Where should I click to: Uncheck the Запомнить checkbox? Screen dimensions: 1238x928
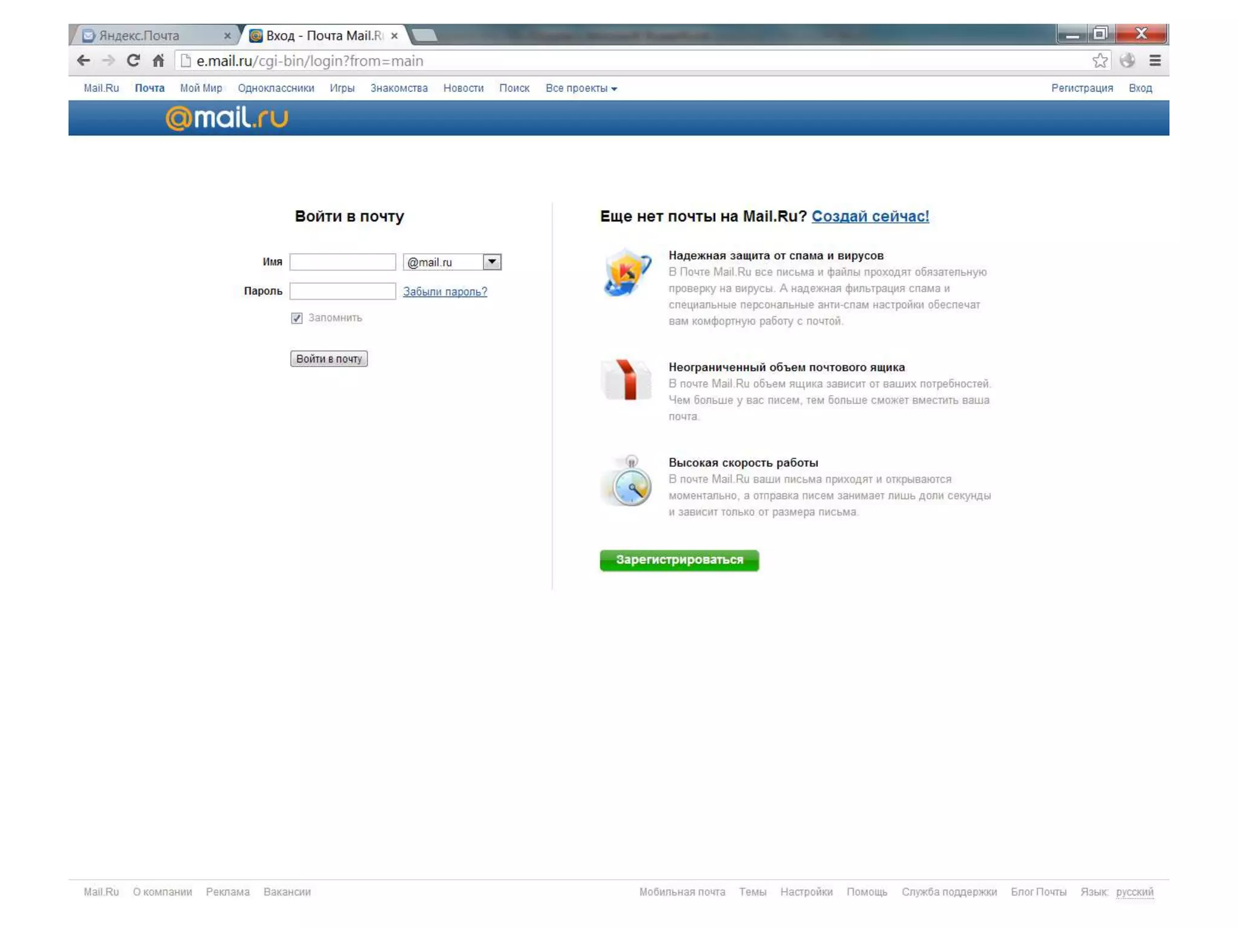[x=296, y=318]
